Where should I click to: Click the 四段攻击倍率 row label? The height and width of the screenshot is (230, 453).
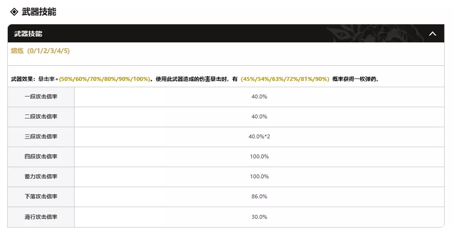click(41, 156)
